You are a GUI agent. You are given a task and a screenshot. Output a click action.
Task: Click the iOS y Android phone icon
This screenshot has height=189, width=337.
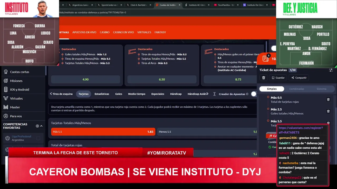click(6, 90)
